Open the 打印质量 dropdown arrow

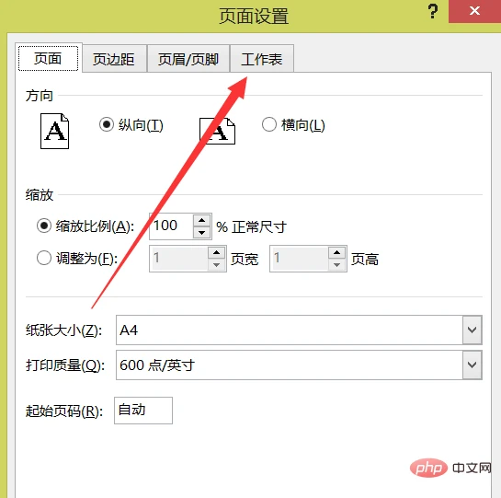[472, 365]
